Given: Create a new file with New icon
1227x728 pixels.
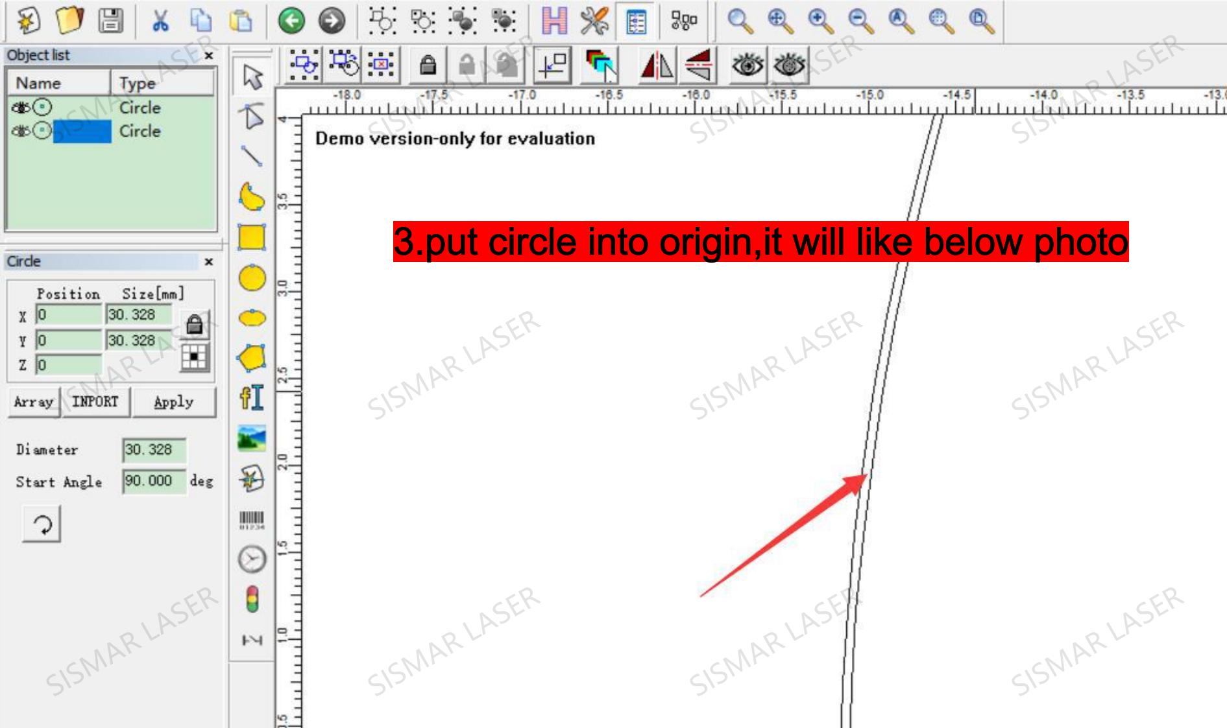Looking at the screenshot, I should pyautogui.click(x=27, y=21).
